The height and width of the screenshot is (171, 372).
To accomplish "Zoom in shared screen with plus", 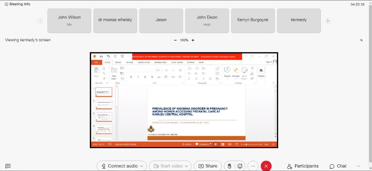I will click(x=193, y=40).
